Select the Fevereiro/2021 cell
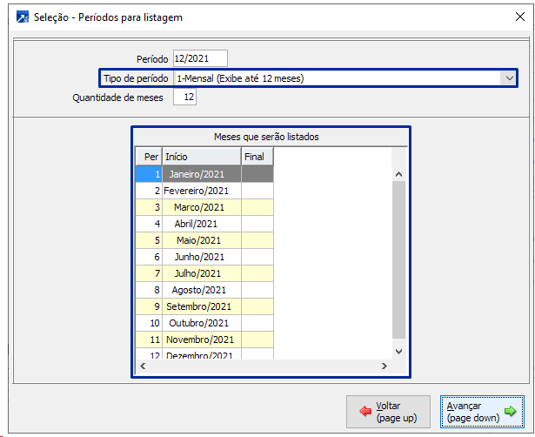This screenshot has height=437, width=535. point(197,191)
